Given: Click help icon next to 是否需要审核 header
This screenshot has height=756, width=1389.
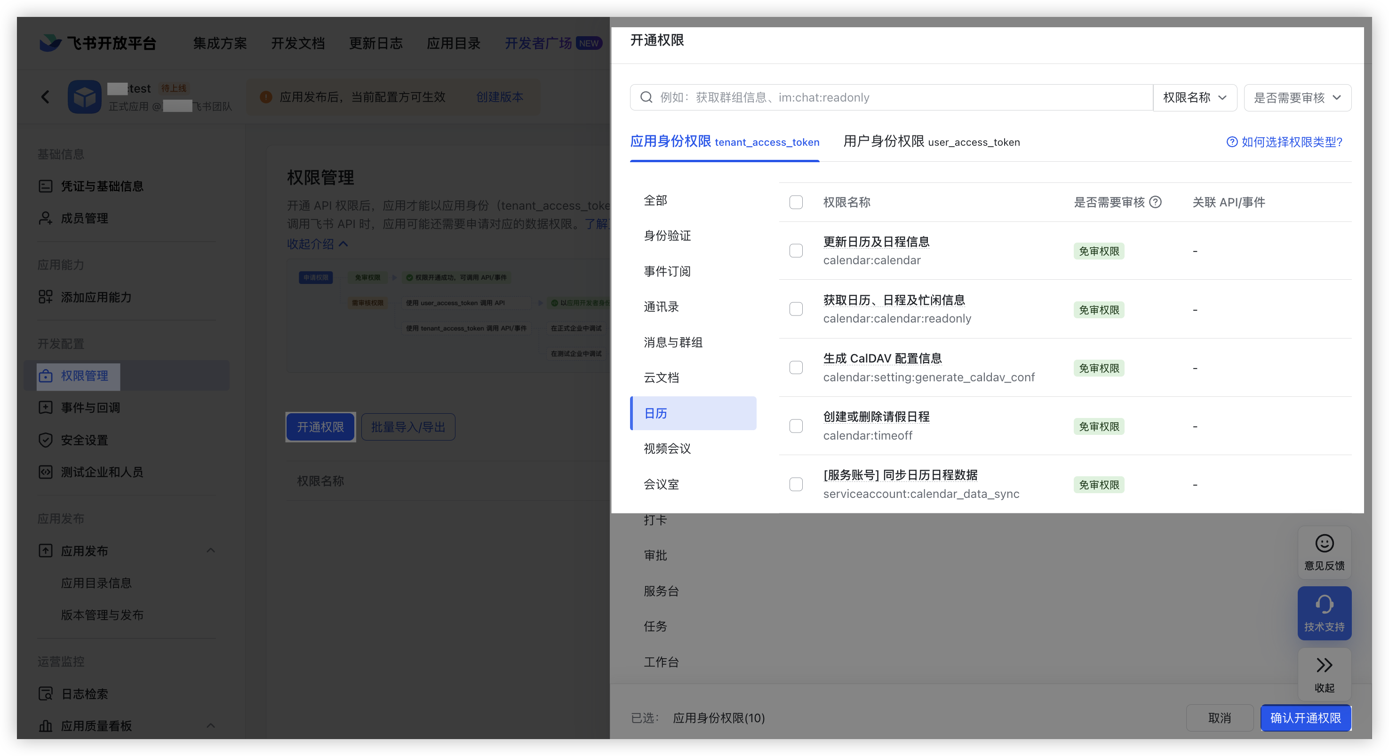Looking at the screenshot, I should tap(1156, 202).
